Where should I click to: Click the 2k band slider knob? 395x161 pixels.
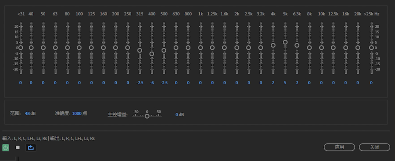[x=237, y=47]
